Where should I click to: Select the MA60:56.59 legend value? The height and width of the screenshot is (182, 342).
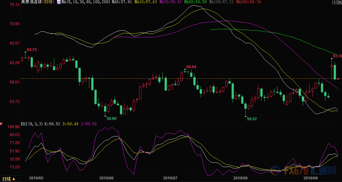195,2
